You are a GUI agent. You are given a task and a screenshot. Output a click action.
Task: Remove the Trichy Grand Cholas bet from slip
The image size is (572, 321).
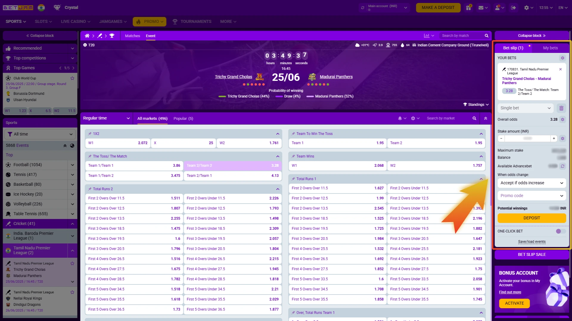click(x=560, y=69)
